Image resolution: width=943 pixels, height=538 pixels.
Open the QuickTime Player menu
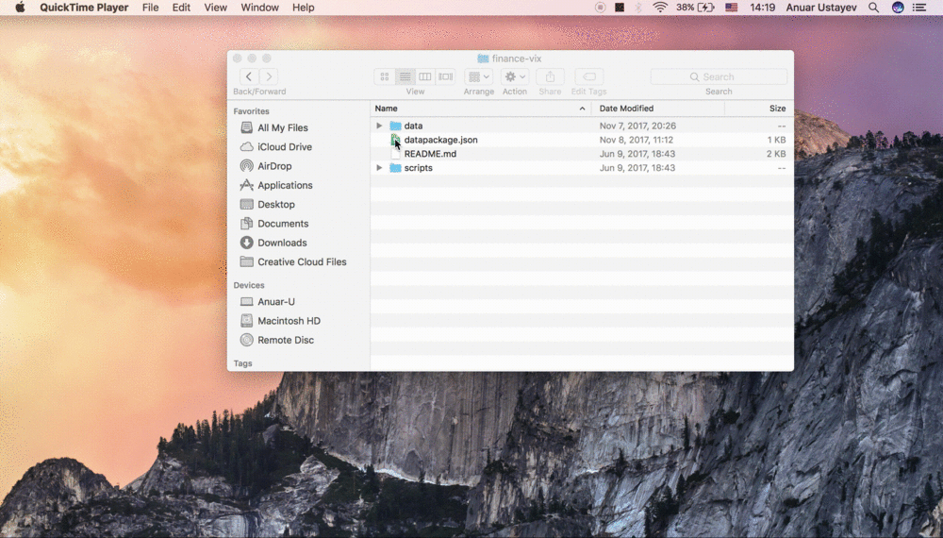(84, 8)
